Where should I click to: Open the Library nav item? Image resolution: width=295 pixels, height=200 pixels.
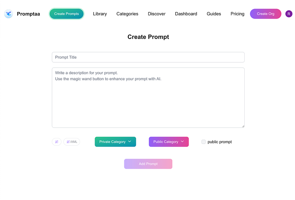(100, 14)
